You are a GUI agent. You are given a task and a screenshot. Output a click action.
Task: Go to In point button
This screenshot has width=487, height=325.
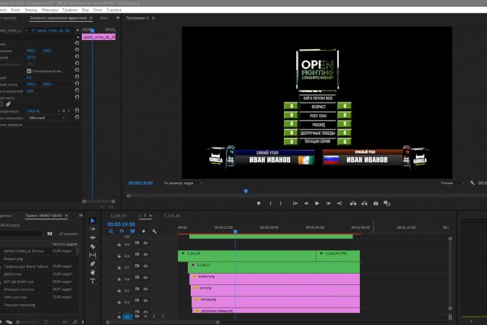point(295,203)
